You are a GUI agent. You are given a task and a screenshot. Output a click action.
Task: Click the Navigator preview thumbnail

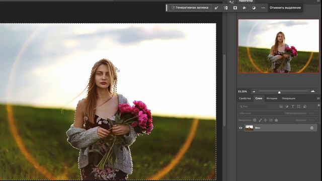click(x=279, y=46)
